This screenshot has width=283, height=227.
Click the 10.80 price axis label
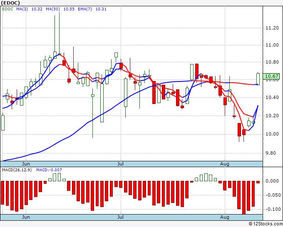[x=272, y=62]
